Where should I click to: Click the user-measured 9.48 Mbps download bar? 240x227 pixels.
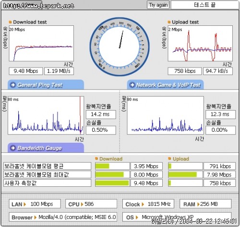tap(112, 183)
